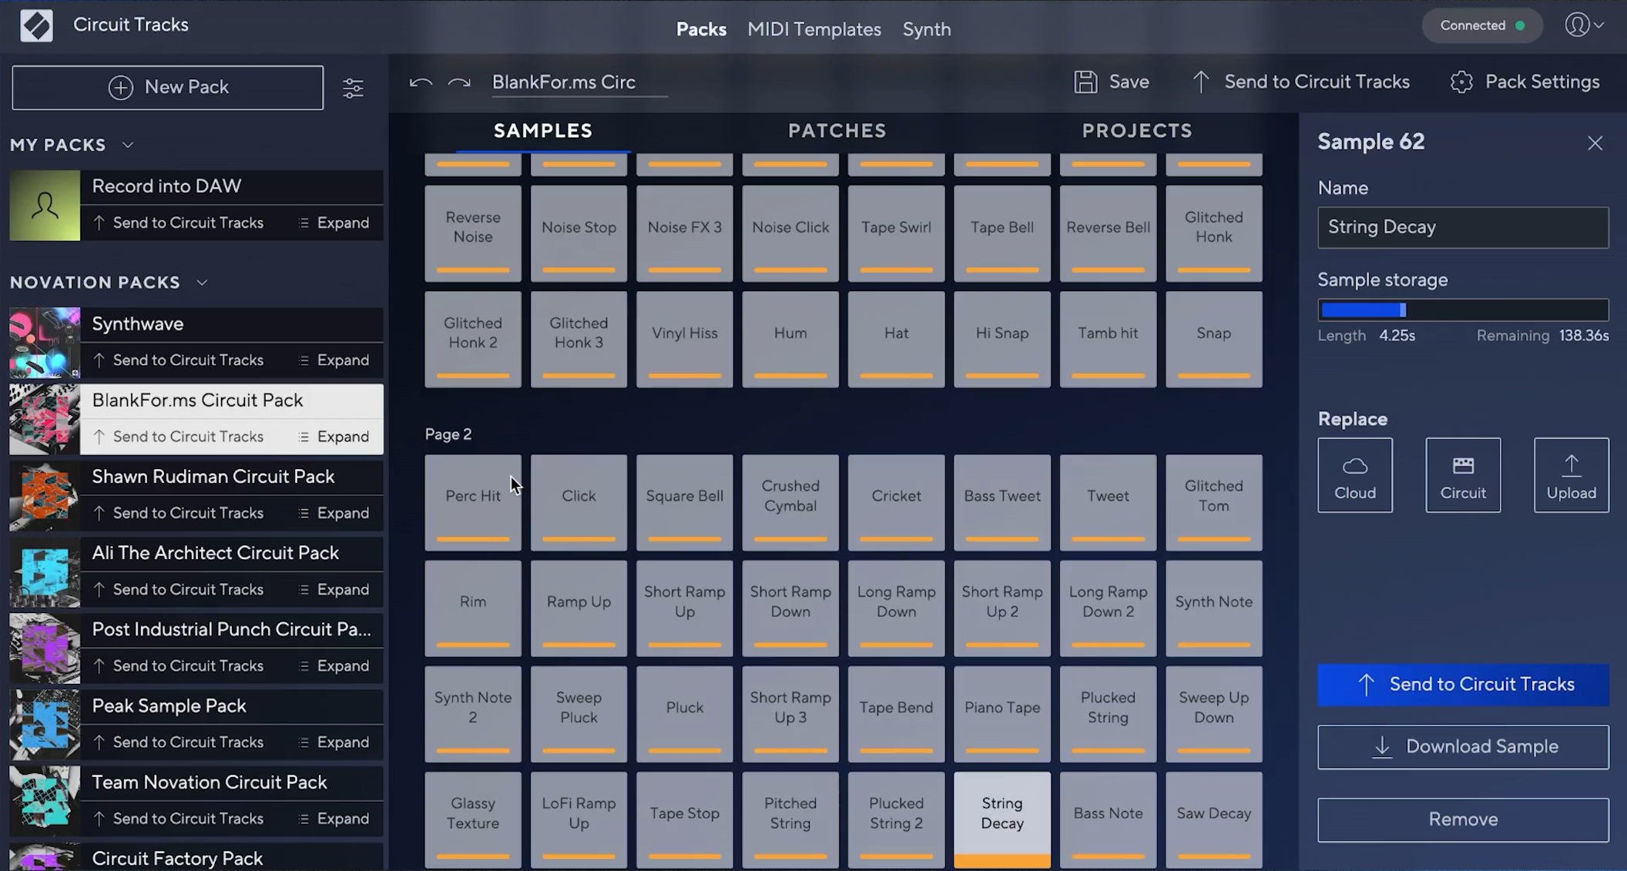This screenshot has width=1627, height=871.
Task: Close the Sample 62 panel
Action: [x=1595, y=143]
